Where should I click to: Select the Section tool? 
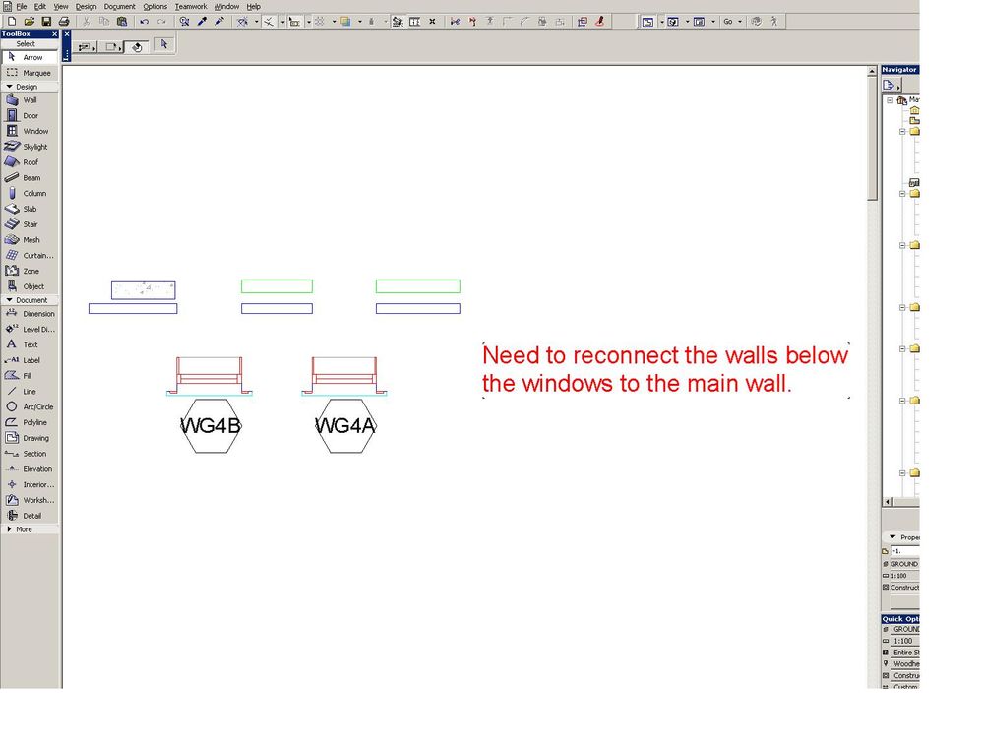click(x=30, y=454)
